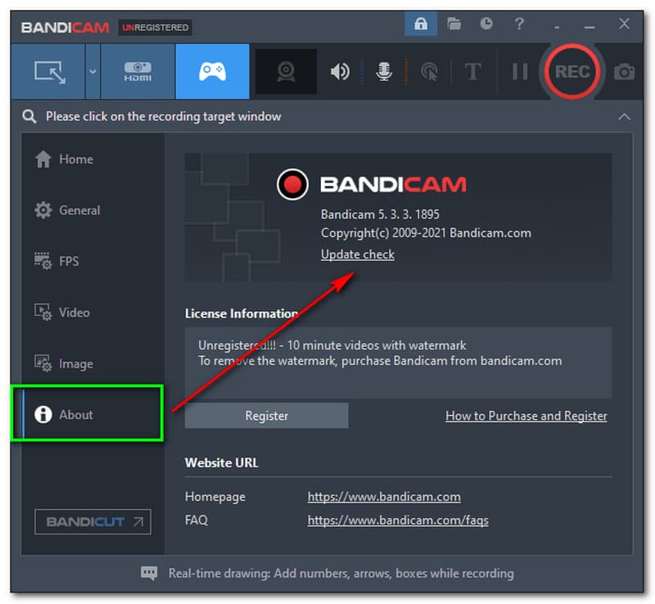This screenshot has width=655, height=604.
Task: Take a screenshot with the camera icon
Action: click(625, 72)
